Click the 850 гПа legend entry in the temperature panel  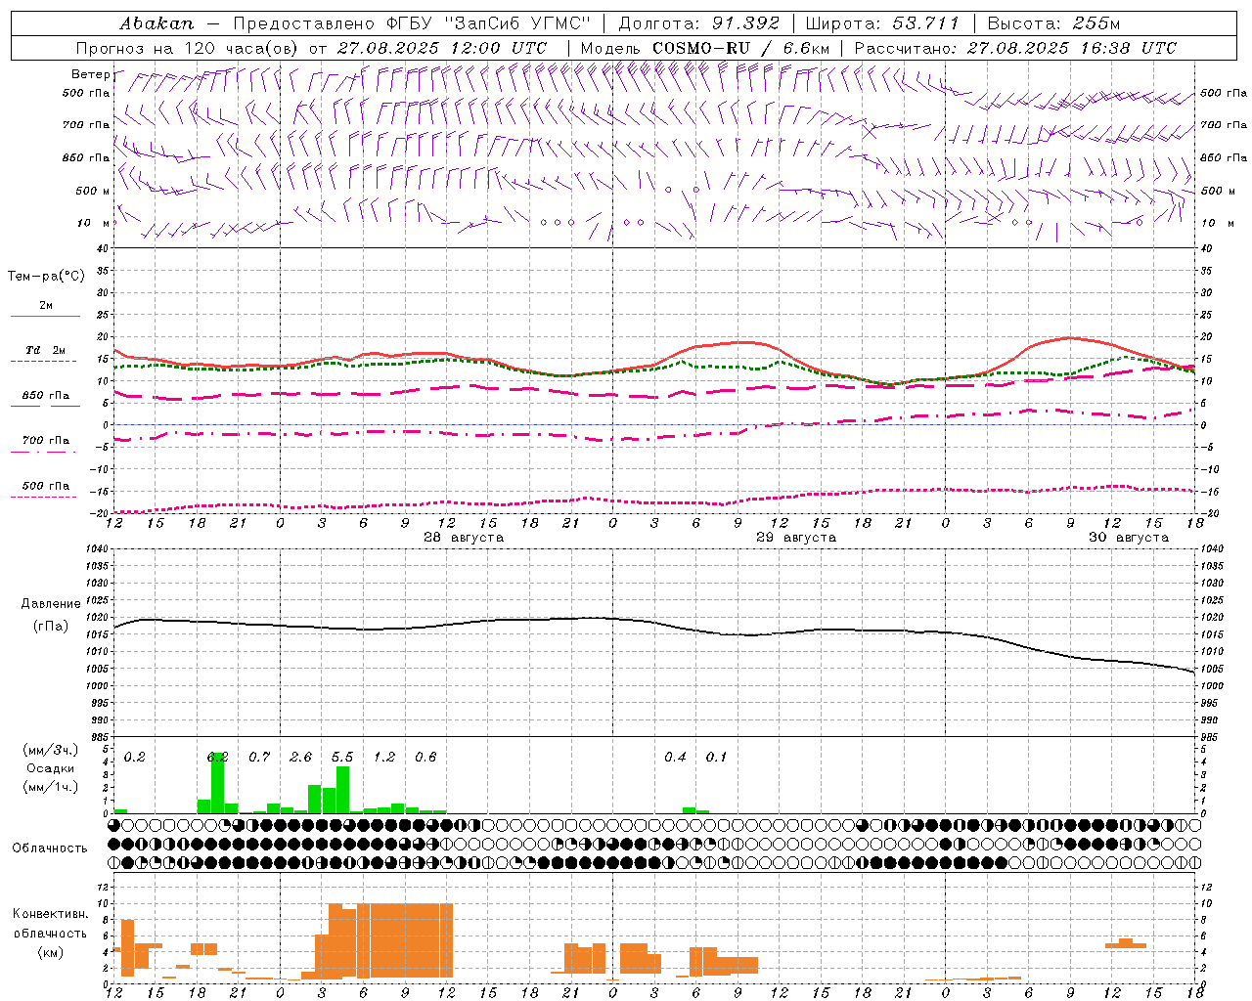[45, 399]
